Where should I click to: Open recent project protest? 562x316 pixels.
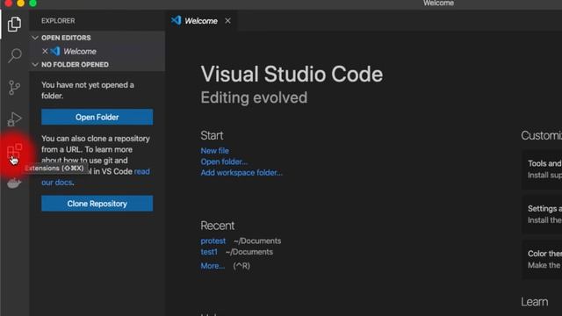click(213, 241)
